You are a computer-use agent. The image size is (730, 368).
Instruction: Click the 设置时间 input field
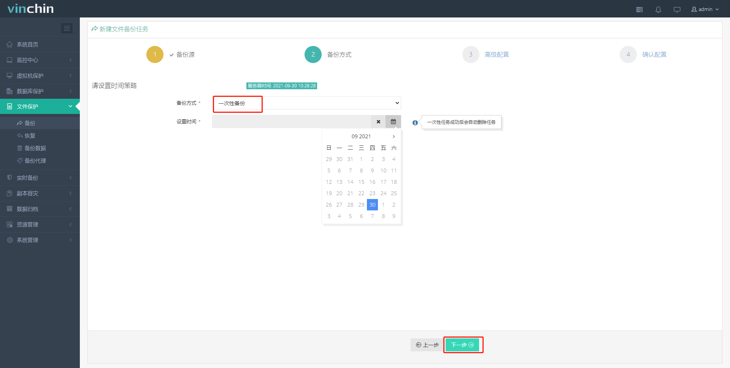pyautogui.click(x=292, y=122)
